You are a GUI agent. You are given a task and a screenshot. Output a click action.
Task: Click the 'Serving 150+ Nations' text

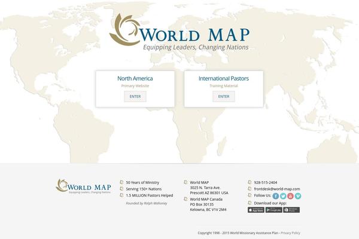click(144, 189)
